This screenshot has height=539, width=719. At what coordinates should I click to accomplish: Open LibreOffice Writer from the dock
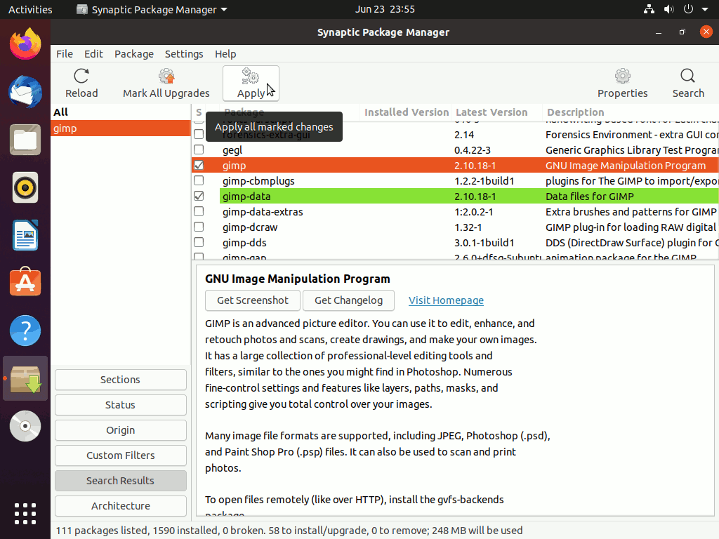coord(25,235)
